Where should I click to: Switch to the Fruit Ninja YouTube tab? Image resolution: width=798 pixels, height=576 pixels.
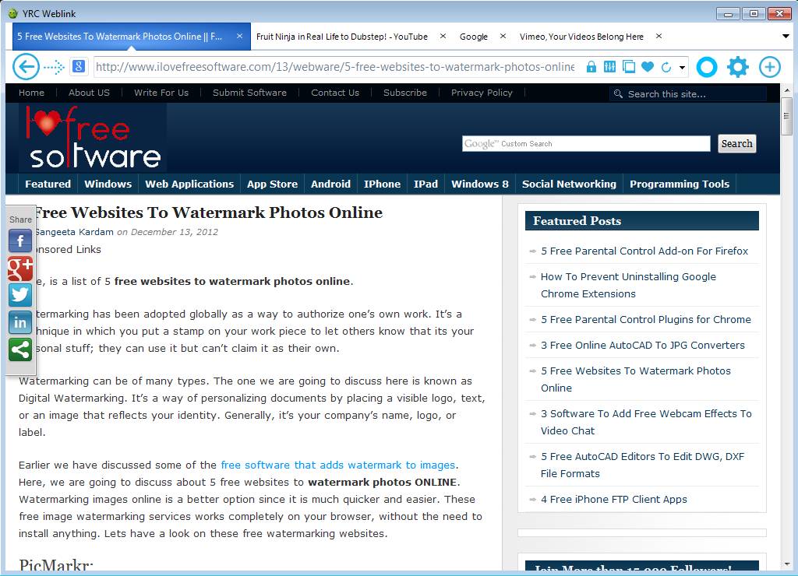(342, 37)
